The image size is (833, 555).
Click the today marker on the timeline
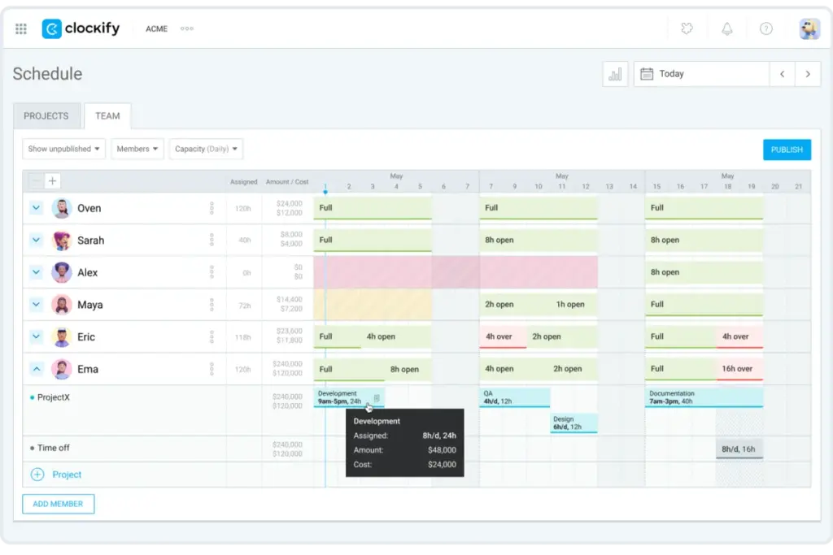click(x=325, y=190)
